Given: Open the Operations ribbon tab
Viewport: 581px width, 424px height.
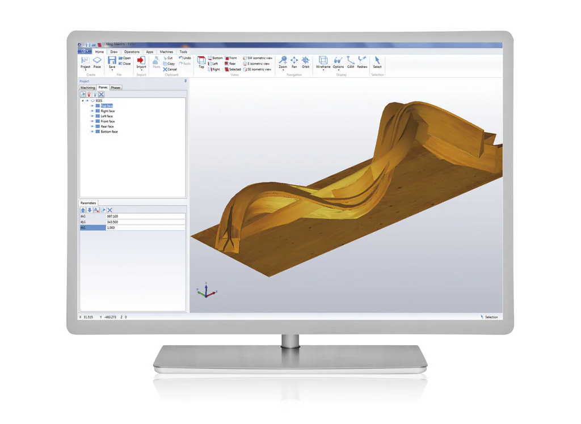Looking at the screenshot, I should click(x=132, y=52).
